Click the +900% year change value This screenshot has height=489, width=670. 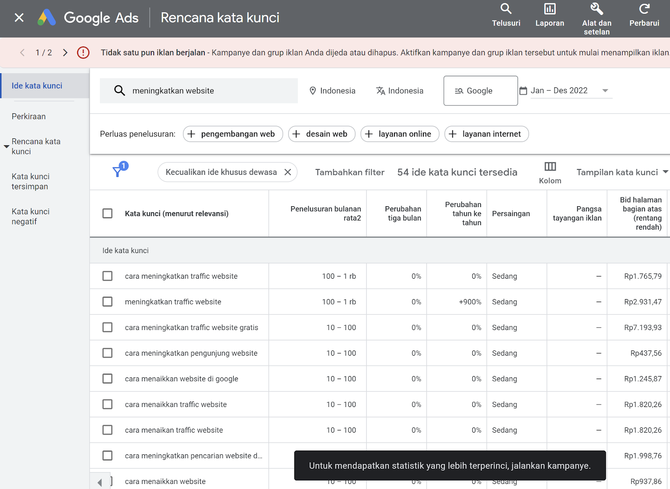pyautogui.click(x=470, y=302)
